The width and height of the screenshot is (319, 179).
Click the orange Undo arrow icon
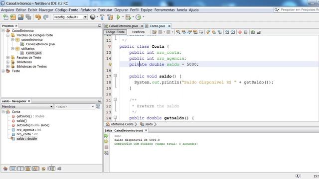[x=38, y=17]
